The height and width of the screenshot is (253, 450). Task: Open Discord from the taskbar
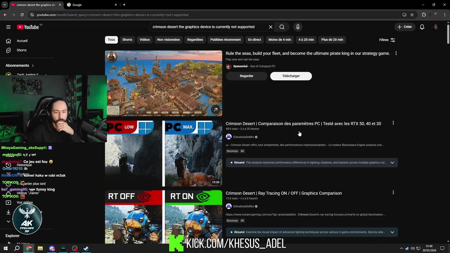click(x=52, y=248)
